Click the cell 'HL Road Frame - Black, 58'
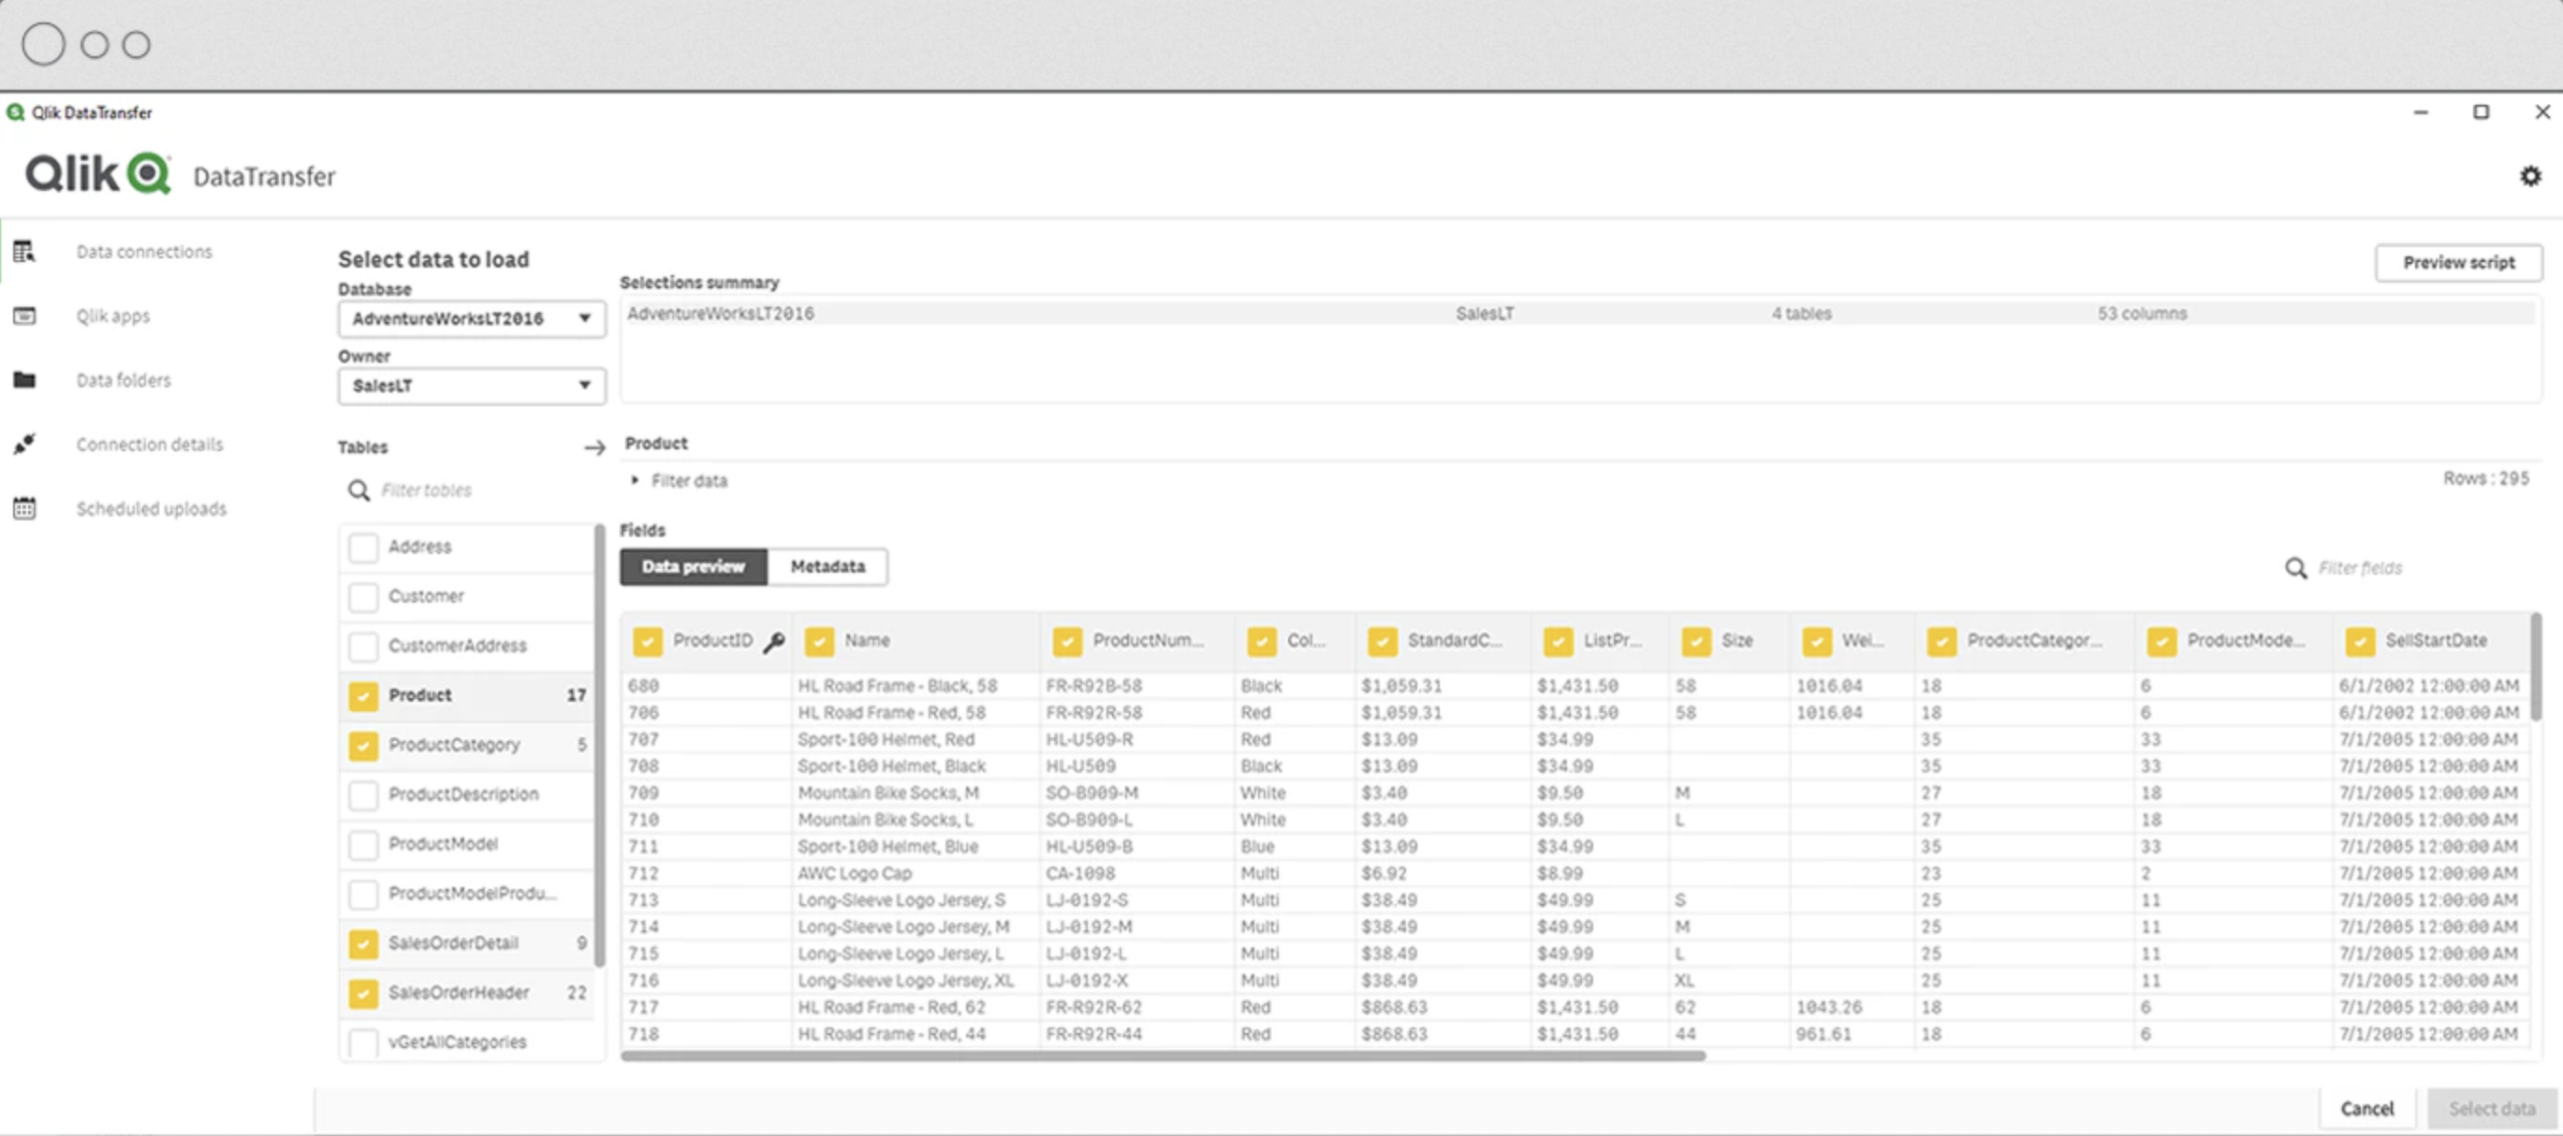 tap(897, 687)
